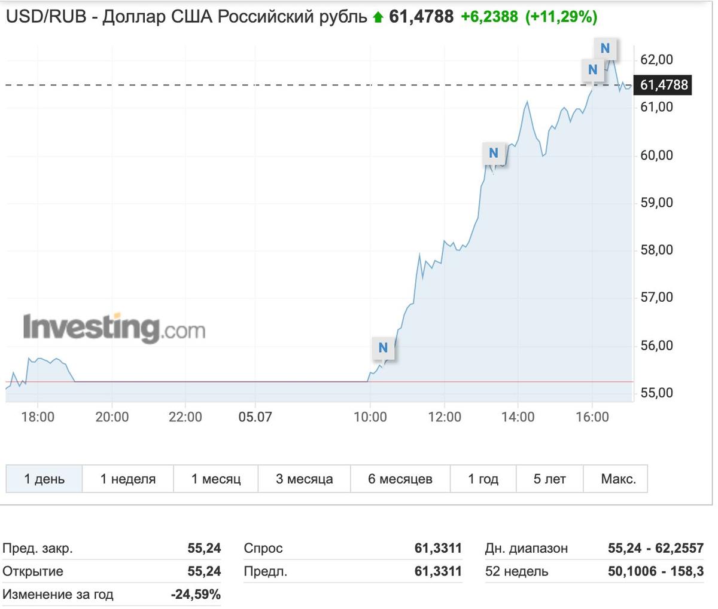Open the news marker near 10:00

tap(383, 348)
